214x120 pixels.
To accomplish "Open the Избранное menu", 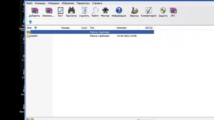I will point(68,3).
